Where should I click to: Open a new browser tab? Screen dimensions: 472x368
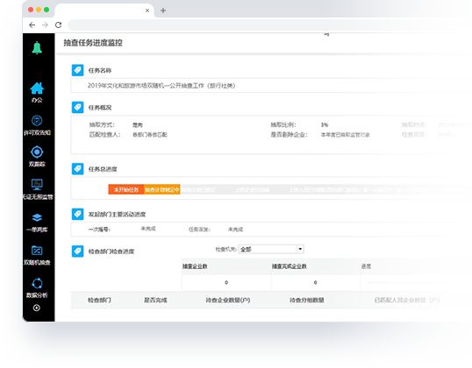click(x=163, y=11)
